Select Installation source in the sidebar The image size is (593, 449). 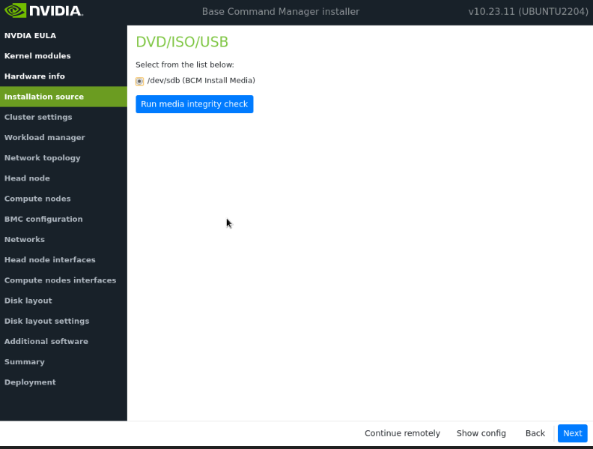click(44, 97)
